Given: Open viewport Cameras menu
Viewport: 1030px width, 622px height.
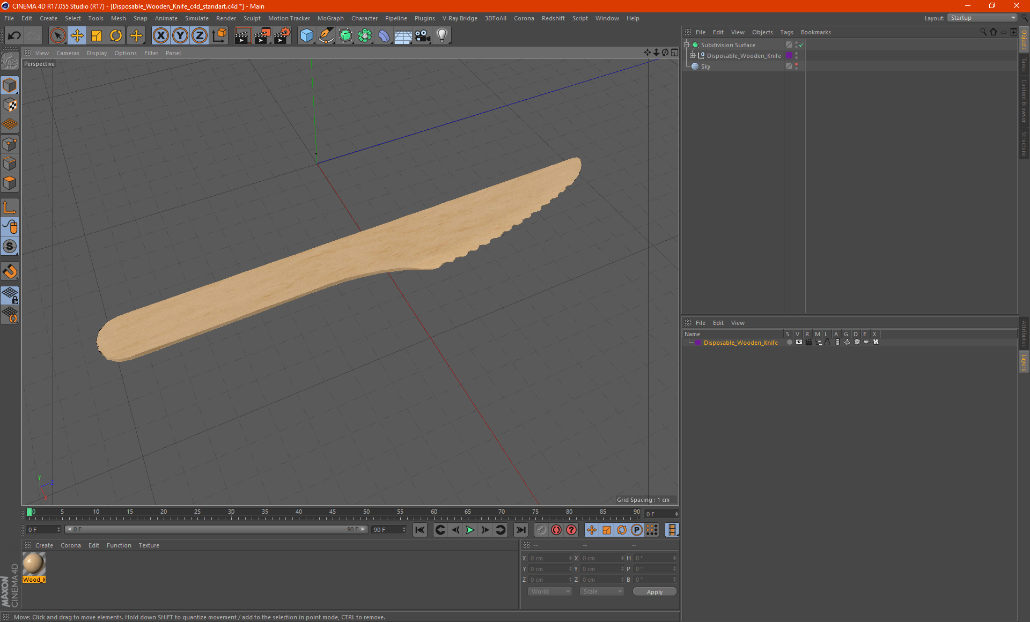Looking at the screenshot, I should (x=68, y=53).
